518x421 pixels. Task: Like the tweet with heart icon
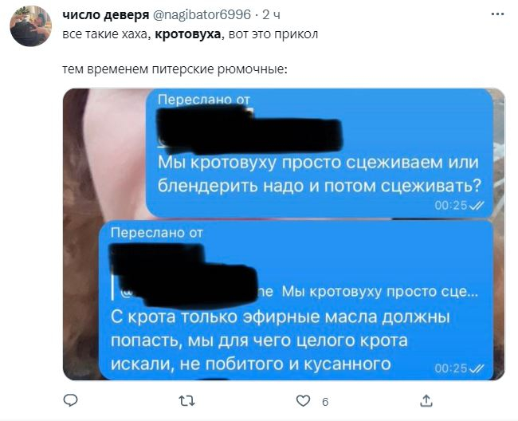[x=303, y=401]
